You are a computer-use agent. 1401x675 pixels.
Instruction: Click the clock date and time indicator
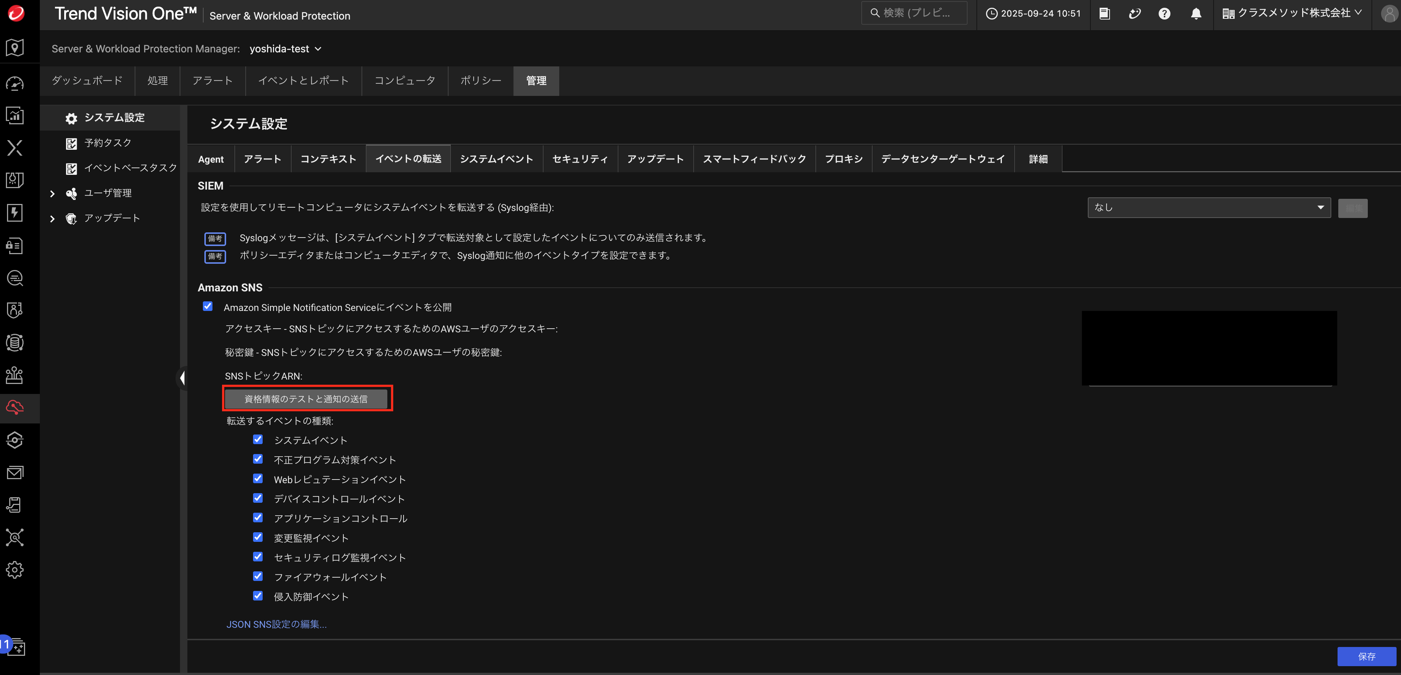[x=1033, y=14]
